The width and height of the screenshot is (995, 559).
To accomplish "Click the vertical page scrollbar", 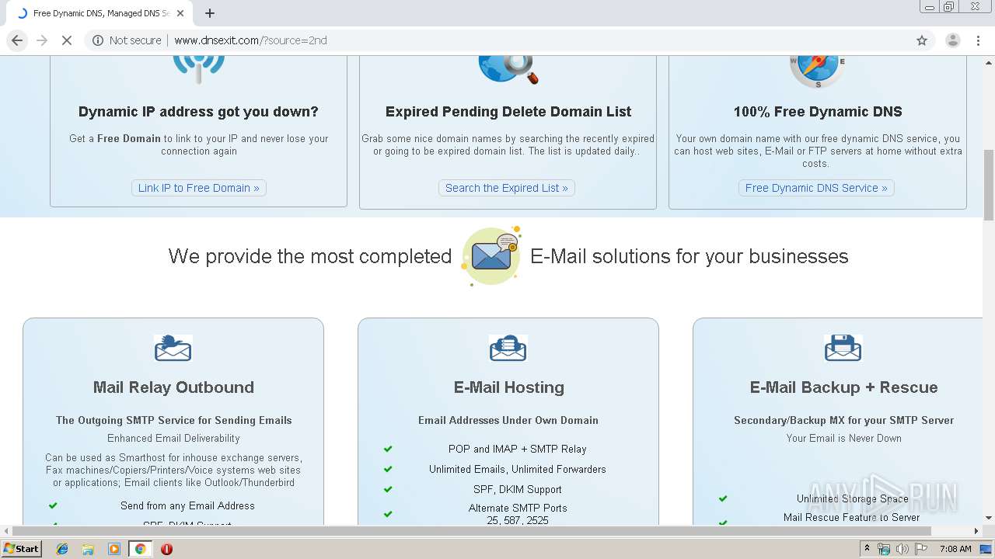I will 989,185.
